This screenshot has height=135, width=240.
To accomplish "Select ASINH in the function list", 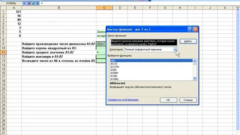I will 151,73.
